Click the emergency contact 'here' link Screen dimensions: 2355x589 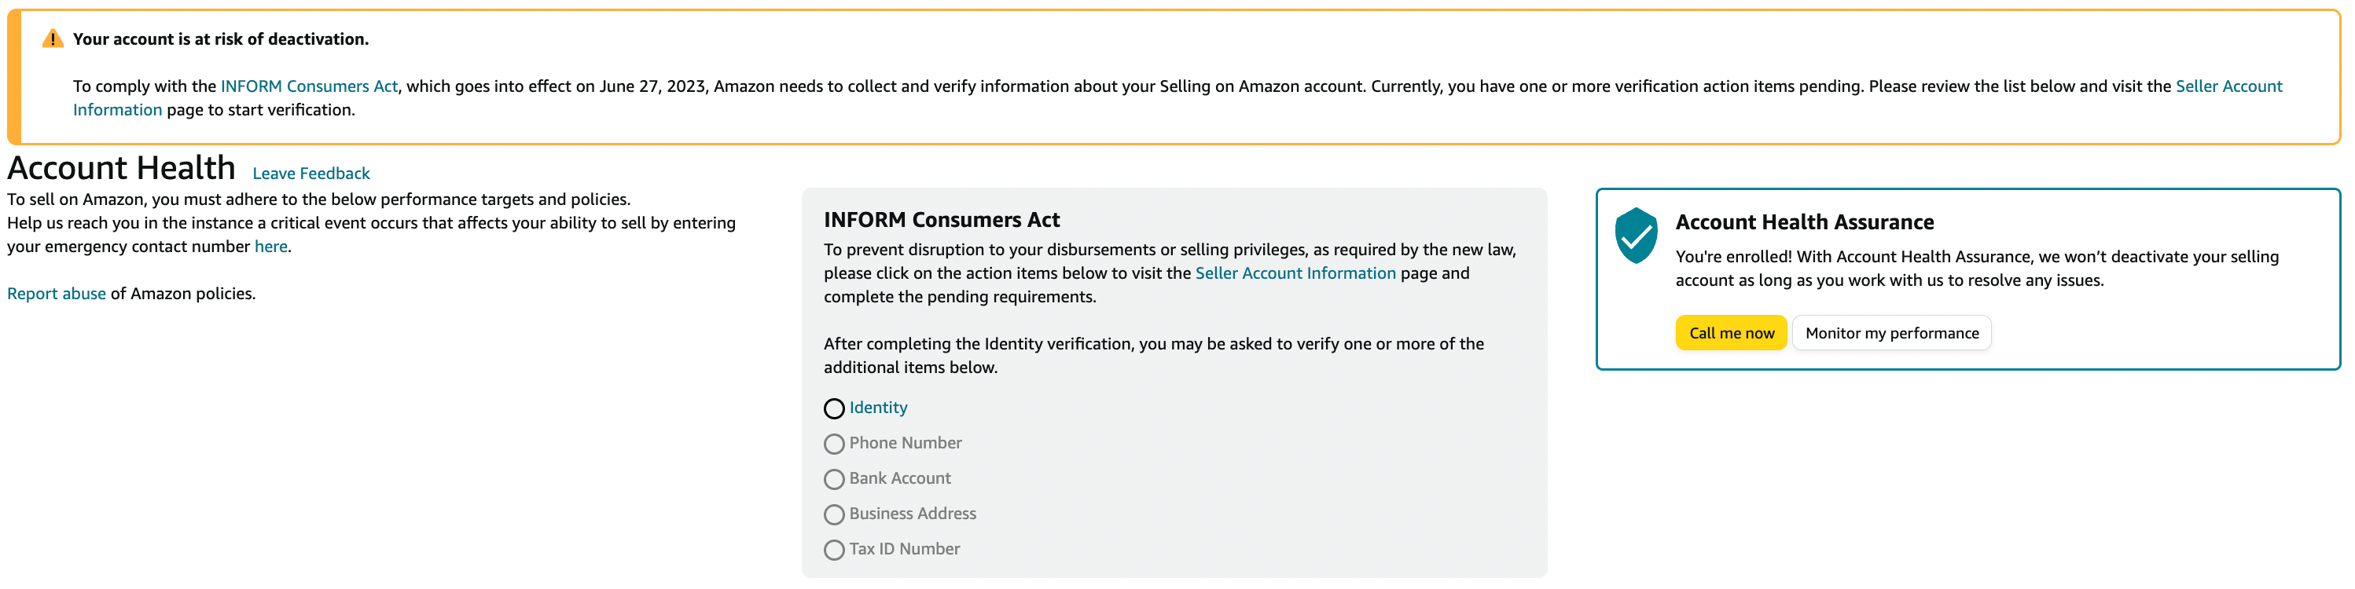(270, 247)
